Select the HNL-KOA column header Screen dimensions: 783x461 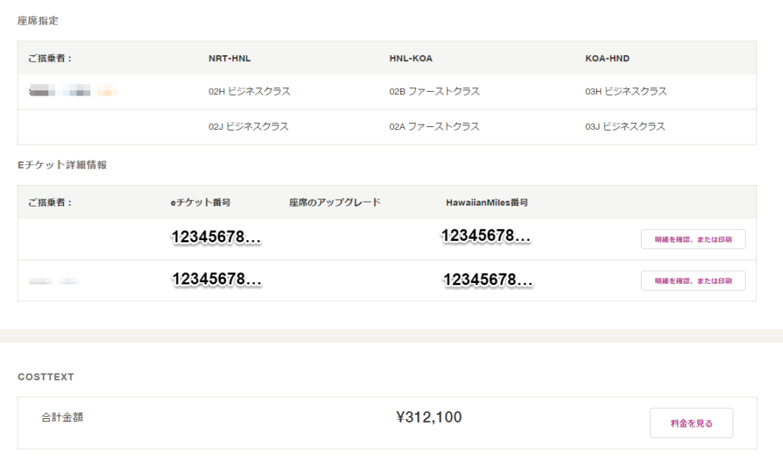pos(411,58)
